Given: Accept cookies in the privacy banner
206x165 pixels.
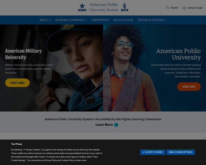Looking at the screenshot, I should [x=153, y=152].
